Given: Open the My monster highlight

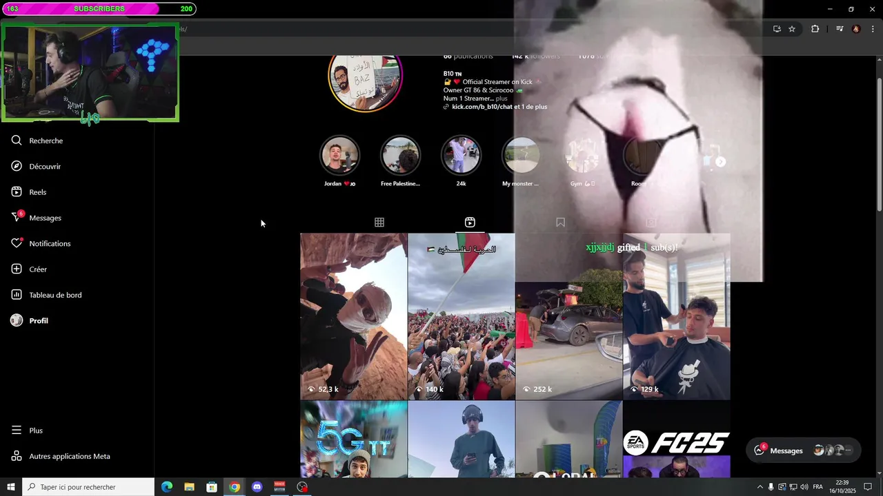Looking at the screenshot, I should (x=521, y=156).
